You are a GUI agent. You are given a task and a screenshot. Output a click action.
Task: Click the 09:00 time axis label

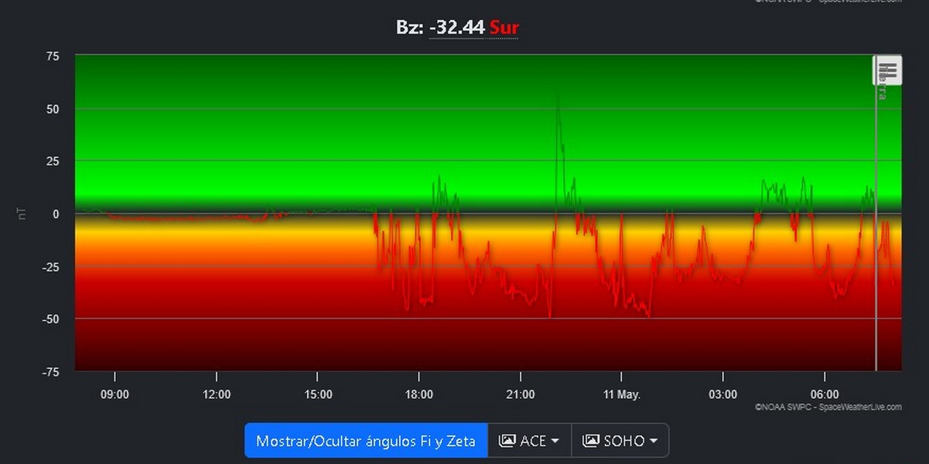[114, 395]
